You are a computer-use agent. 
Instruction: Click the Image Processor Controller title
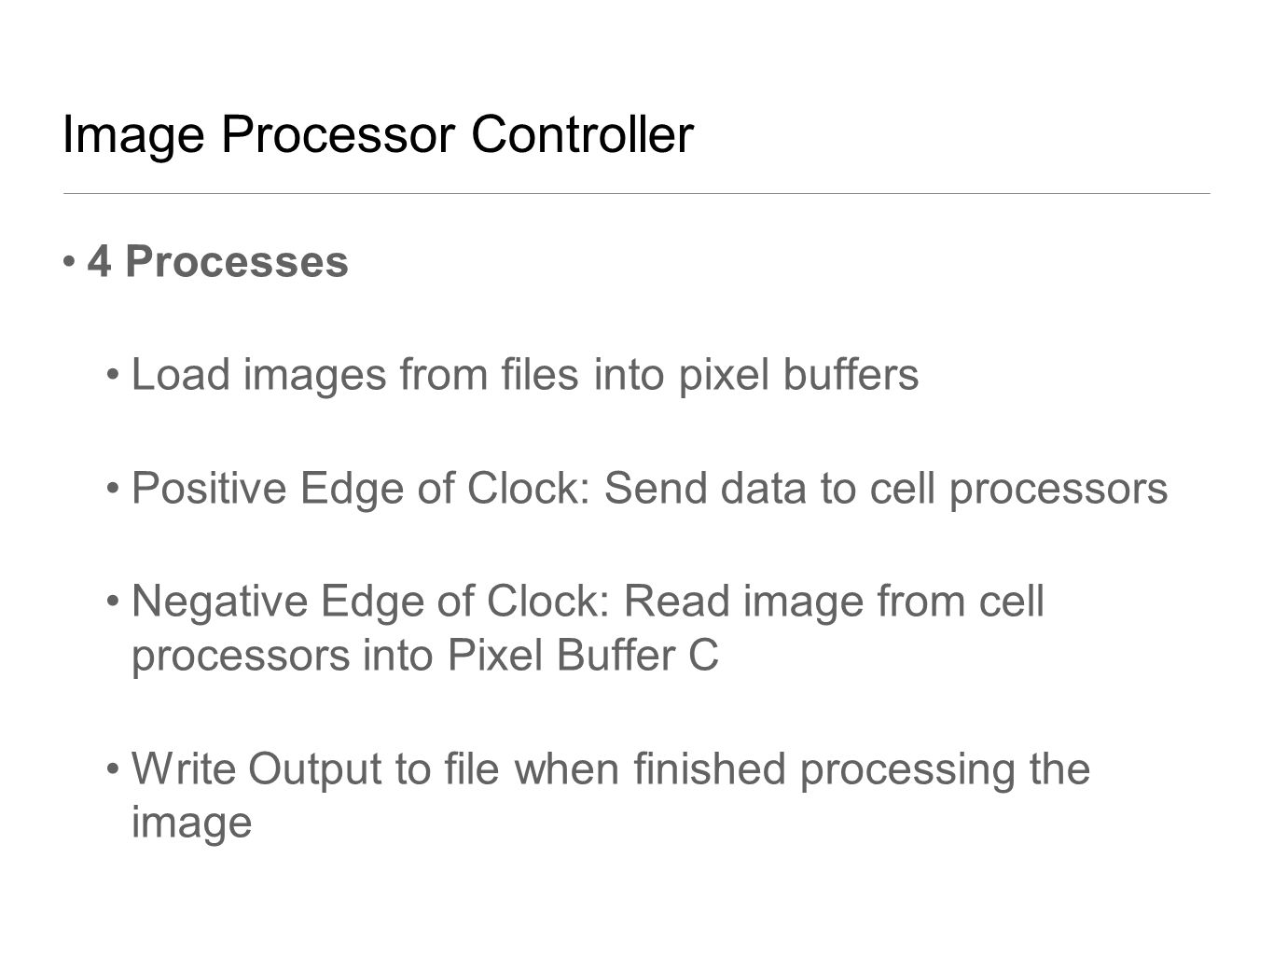click(x=378, y=135)
